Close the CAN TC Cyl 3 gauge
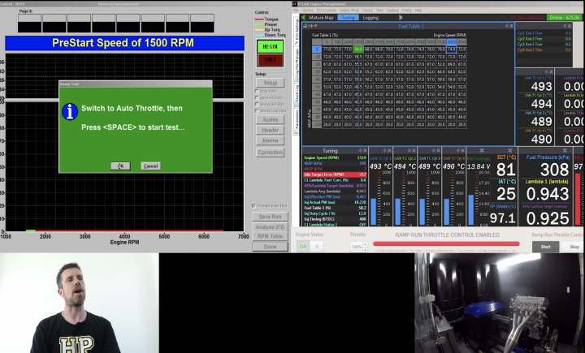585x353 pixels. [438, 151]
